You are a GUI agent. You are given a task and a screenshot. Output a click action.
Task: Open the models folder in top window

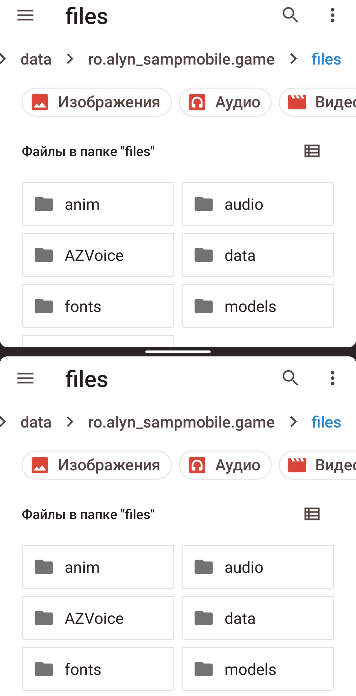(x=258, y=306)
